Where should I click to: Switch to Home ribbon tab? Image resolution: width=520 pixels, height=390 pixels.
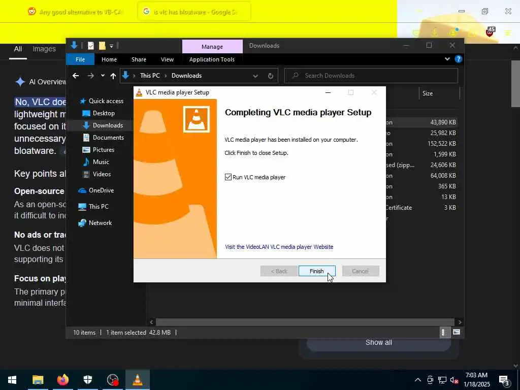pyautogui.click(x=109, y=59)
